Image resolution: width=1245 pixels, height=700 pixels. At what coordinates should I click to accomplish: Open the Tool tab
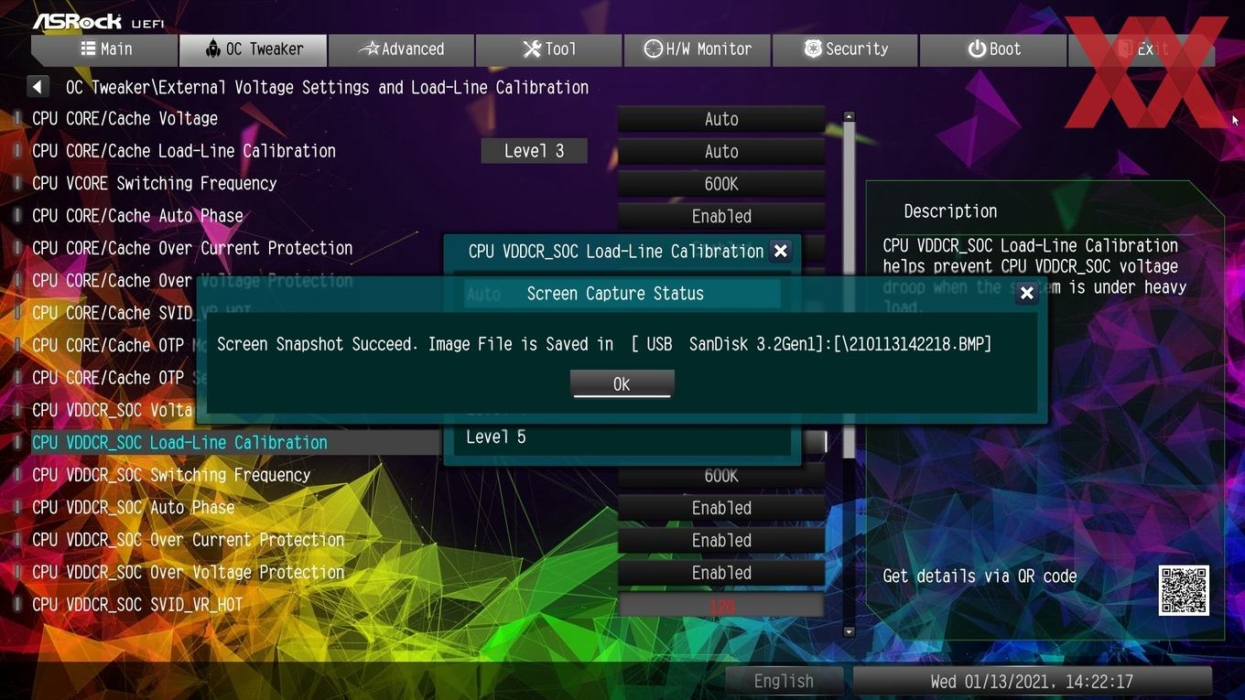[x=549, y=49]
